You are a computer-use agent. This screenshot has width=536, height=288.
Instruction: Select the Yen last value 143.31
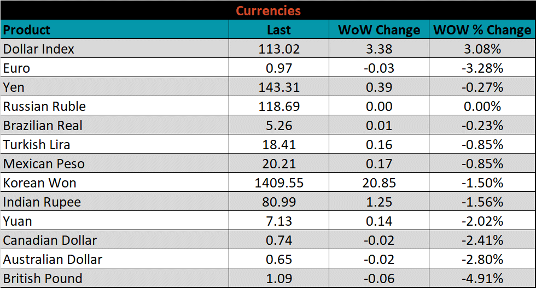279,87
